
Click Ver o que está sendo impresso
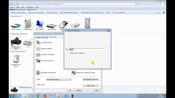(69, 13)
